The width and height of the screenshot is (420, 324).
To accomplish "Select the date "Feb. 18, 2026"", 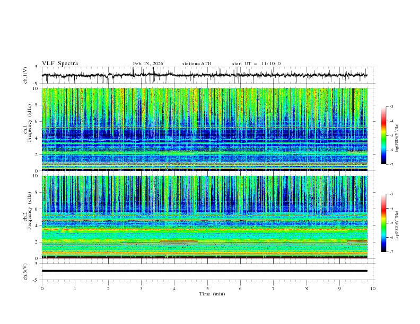I will click(148, 64).
